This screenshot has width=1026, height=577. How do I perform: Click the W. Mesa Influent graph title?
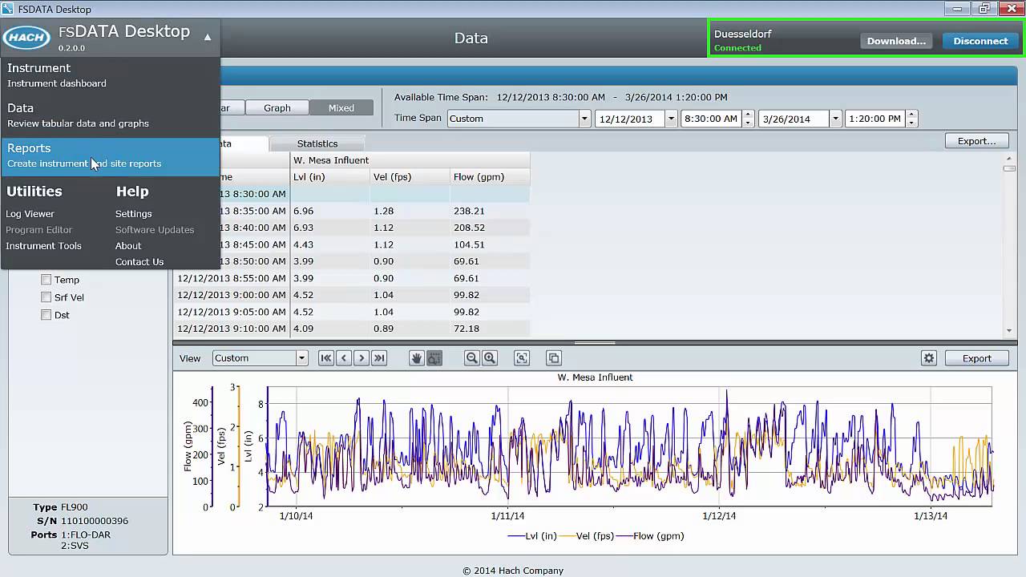tap(595, 377)
